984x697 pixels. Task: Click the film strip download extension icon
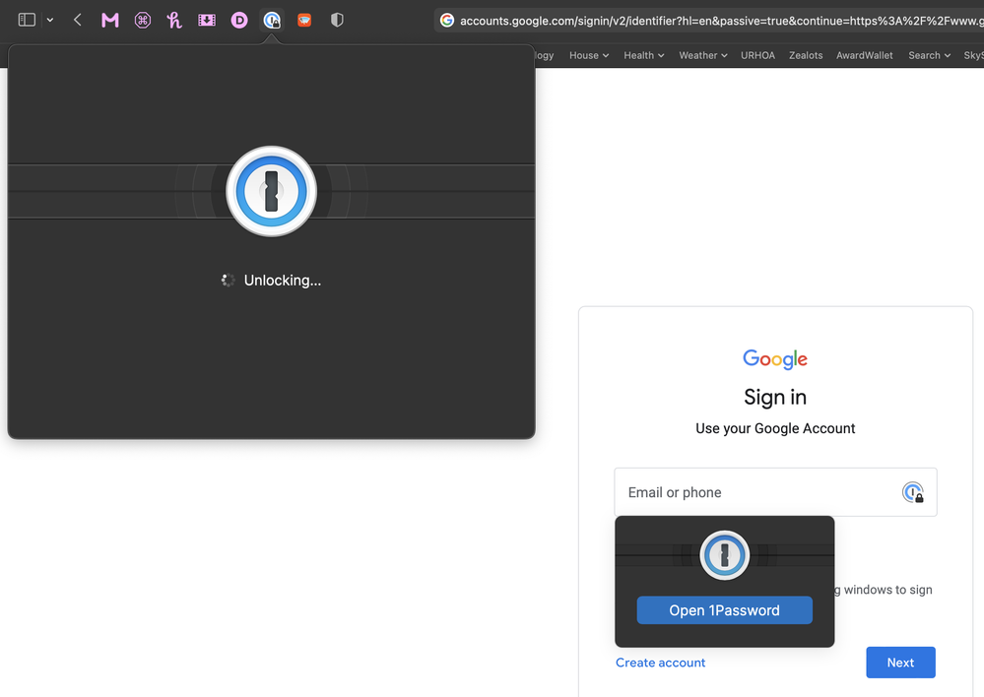pos(207,20)
